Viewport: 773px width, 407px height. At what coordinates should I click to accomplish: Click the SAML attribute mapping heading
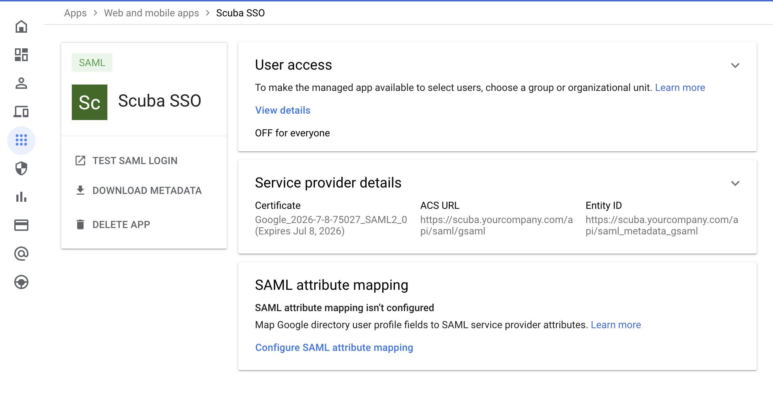(x=331, y=285)
